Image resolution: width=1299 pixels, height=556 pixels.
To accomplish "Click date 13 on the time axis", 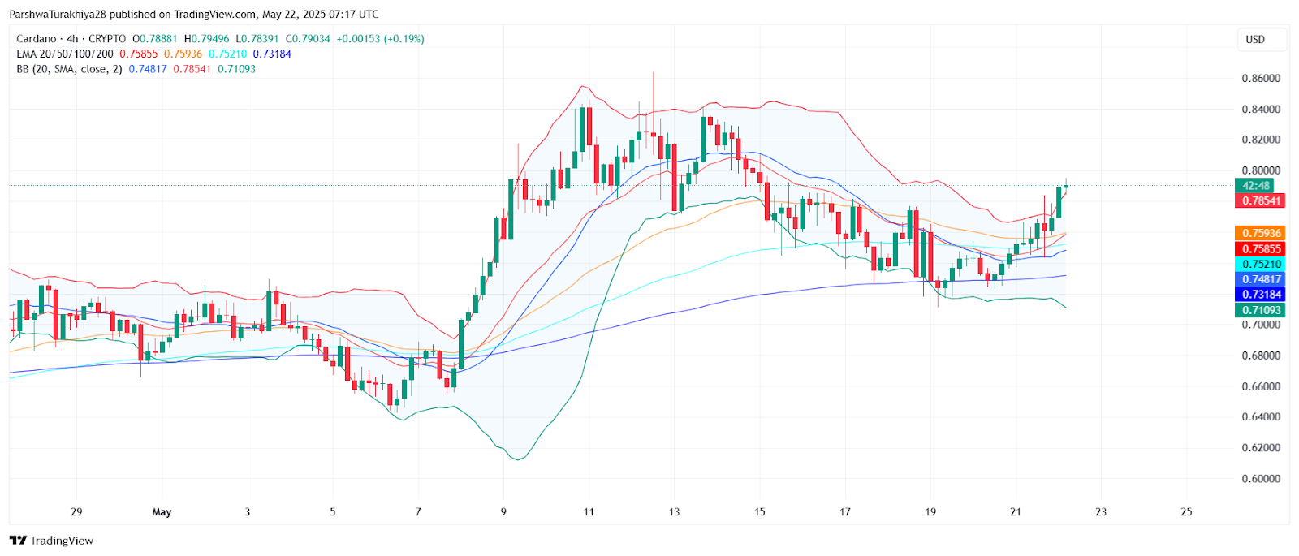I will coord(674,512).
